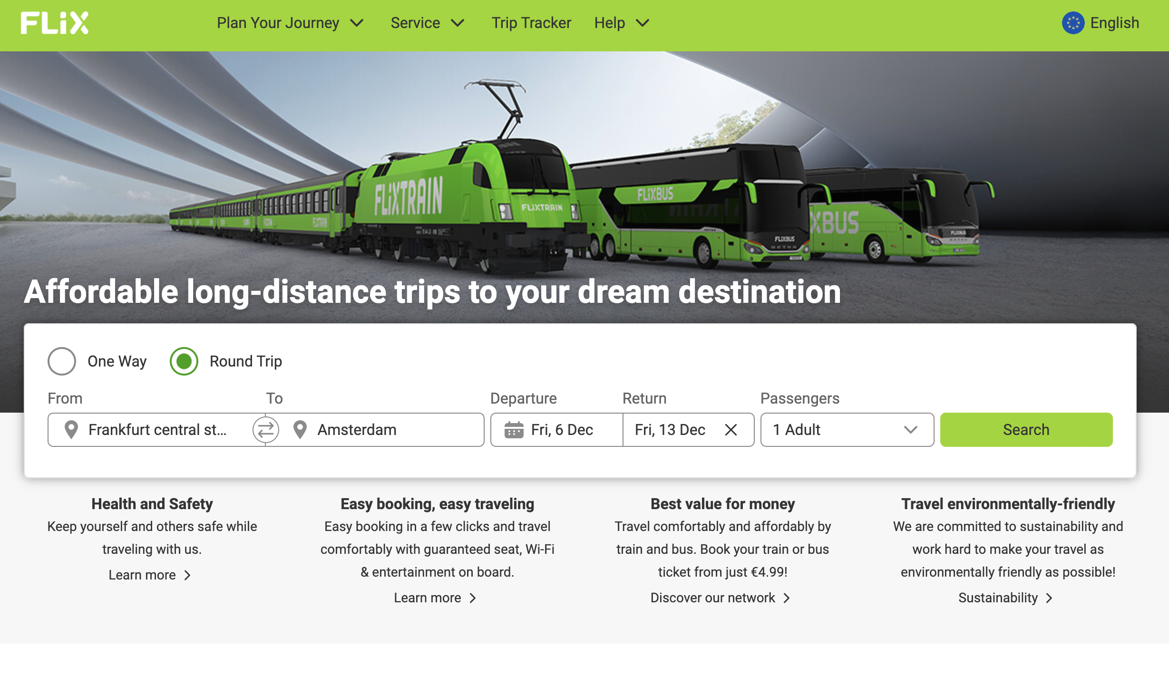Open the Trip Tracker page
This screenshot has width=1169, height=676.
pyautogui.click(x=531, y=23)
